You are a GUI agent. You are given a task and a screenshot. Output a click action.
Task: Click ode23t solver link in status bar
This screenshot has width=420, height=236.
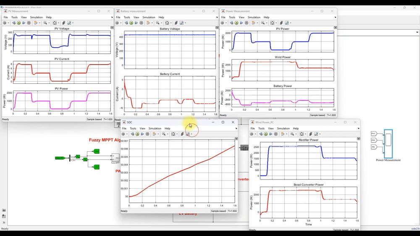point(415,229)
